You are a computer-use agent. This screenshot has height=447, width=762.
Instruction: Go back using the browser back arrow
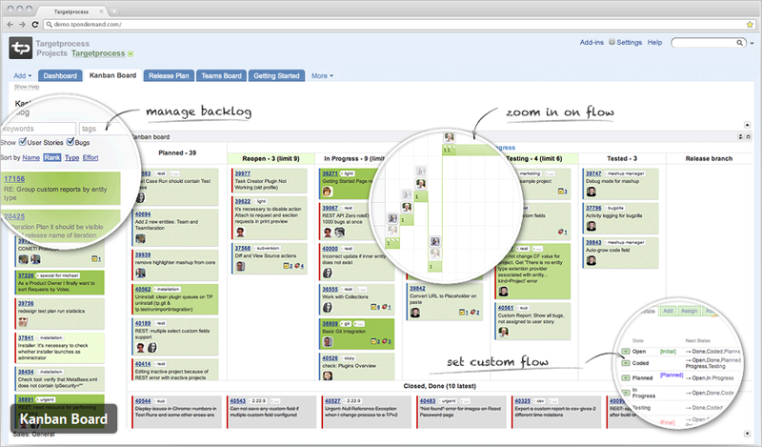(10, 25)
